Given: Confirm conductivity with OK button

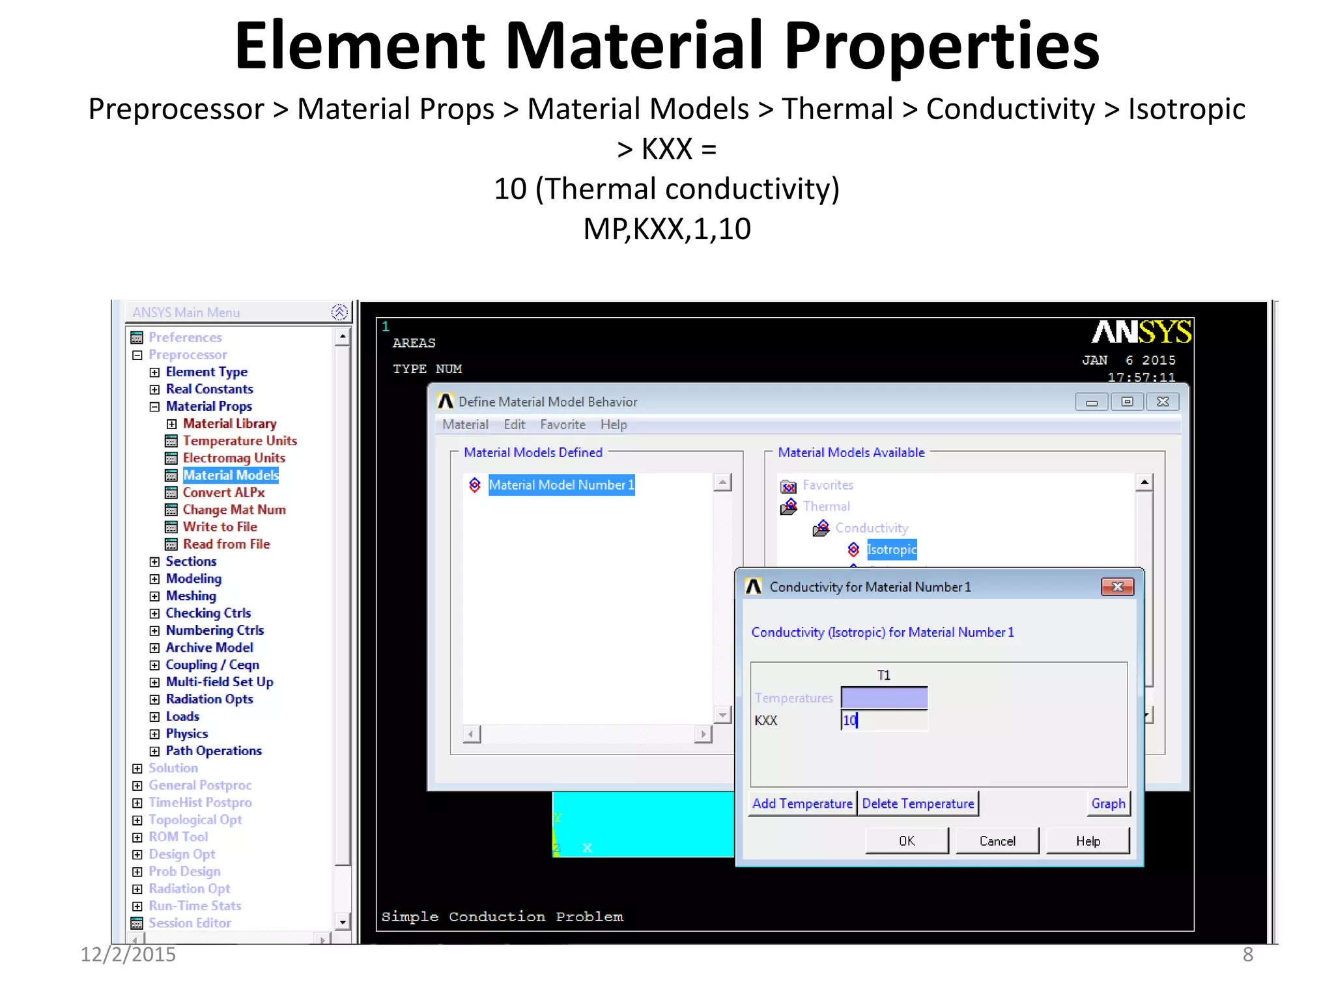Looking at the screenshot, I should click(907, 840).
